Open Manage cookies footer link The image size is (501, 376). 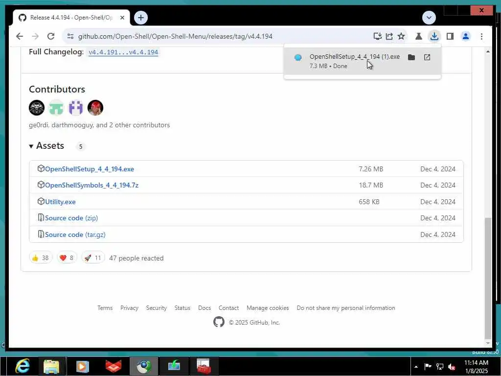pyautogui.click(x=268, y=308)
